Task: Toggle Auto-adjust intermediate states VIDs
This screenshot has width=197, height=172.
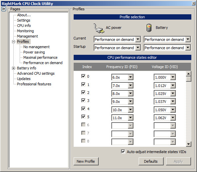Action: click(x=123, y=152)
